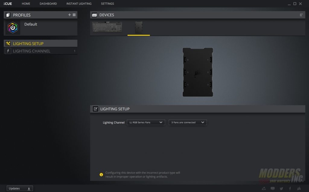This screenshot has width=309, height=192.
Task: Open the Devices panel menu icon
Action: 301,15
